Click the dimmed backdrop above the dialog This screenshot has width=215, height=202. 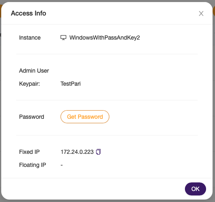[107, 1]
